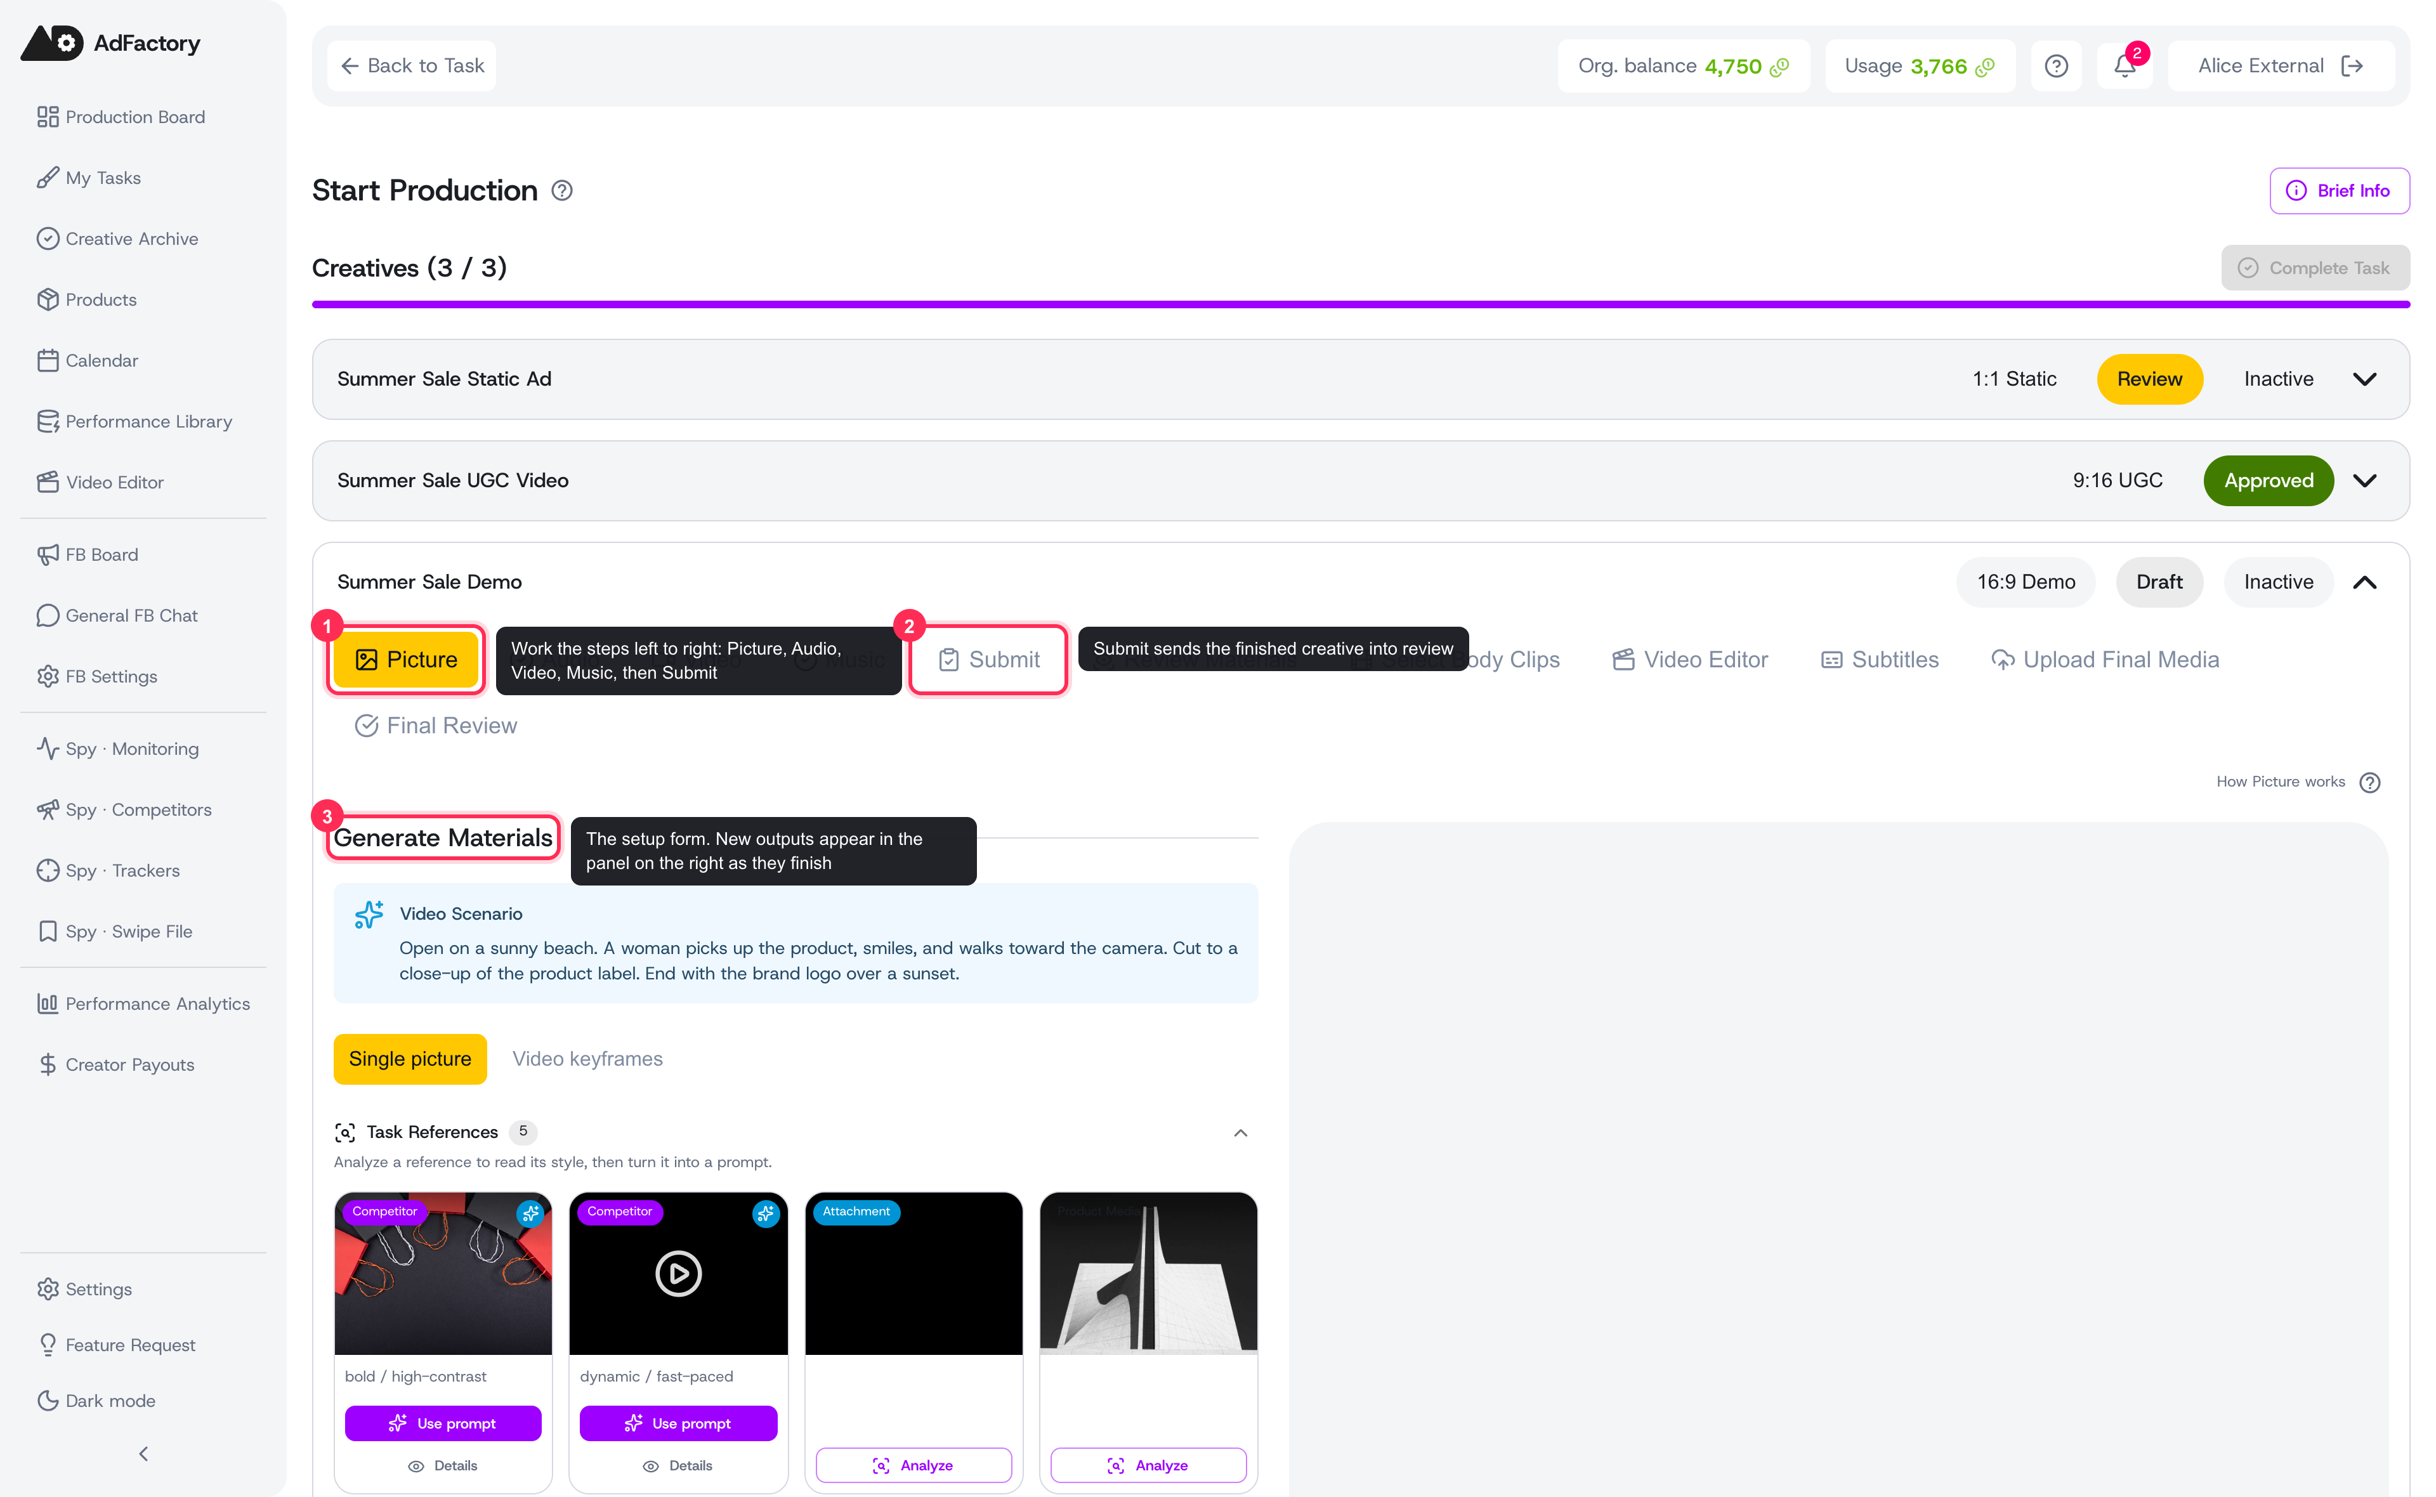This screenshot has width=2436, height=1497.
Task: Open Creator Payouts
Action: click(x=116, y=1065)
